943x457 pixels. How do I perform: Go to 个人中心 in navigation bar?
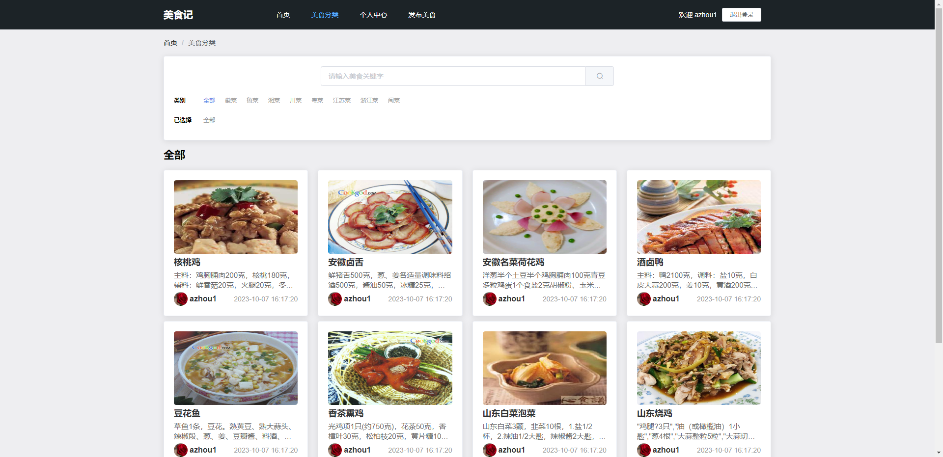point(373,15)
